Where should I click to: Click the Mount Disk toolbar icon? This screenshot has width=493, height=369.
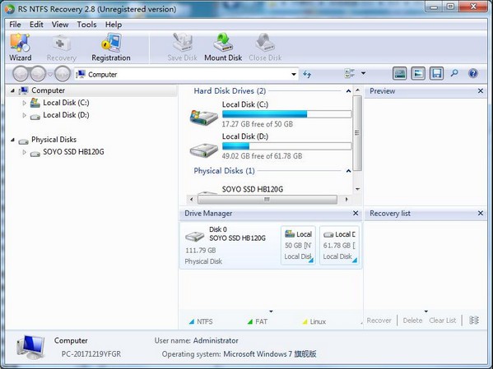click(223, 48)
